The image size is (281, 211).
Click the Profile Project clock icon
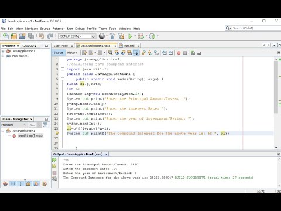click(152, 36)
